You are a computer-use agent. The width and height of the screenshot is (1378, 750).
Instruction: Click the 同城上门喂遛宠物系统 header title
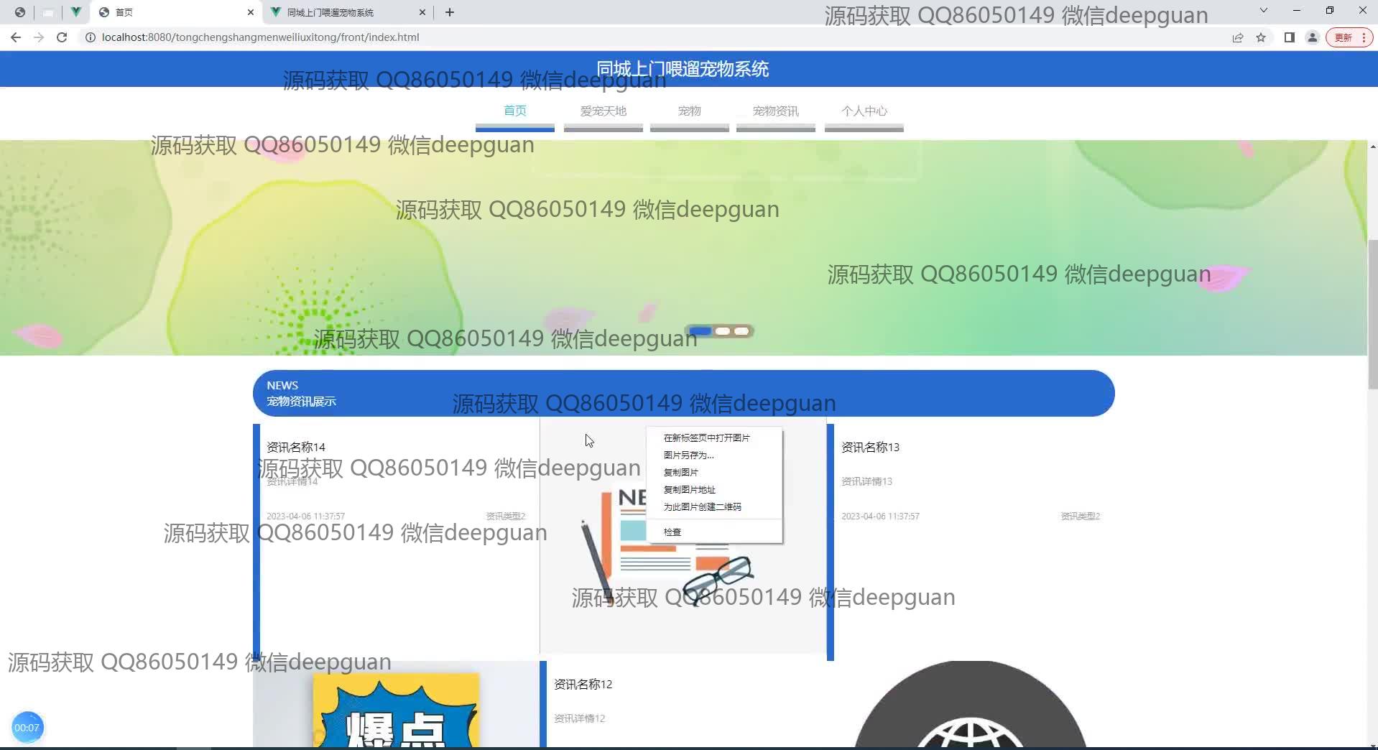pyautogui.click(x=683, y=69)
